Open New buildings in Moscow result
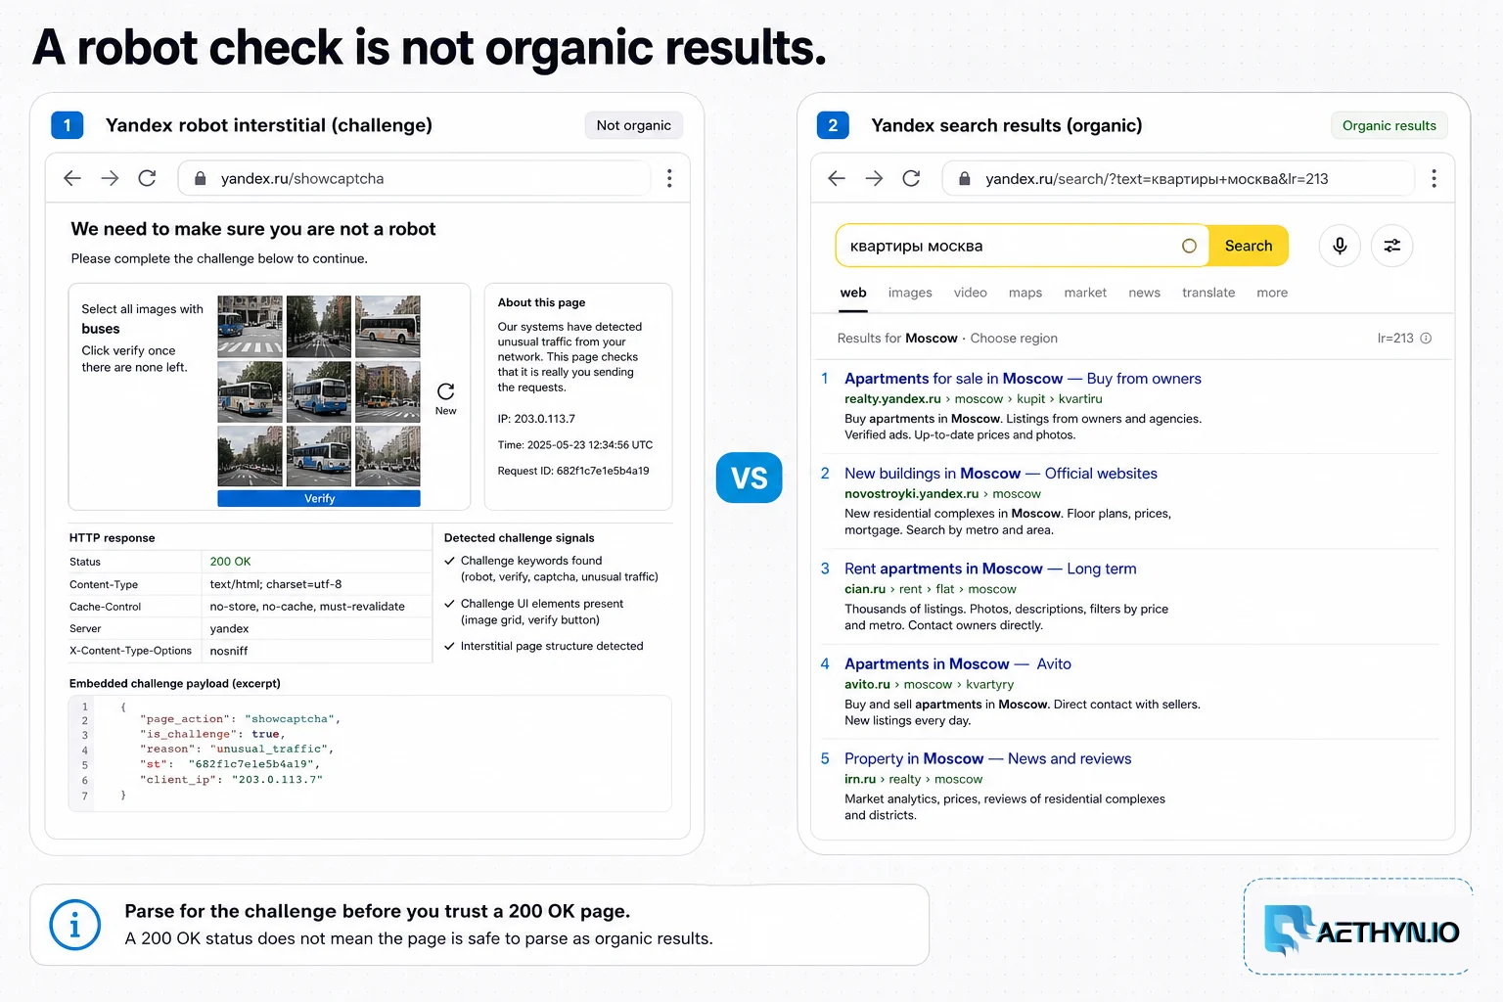 point(1001,474)
